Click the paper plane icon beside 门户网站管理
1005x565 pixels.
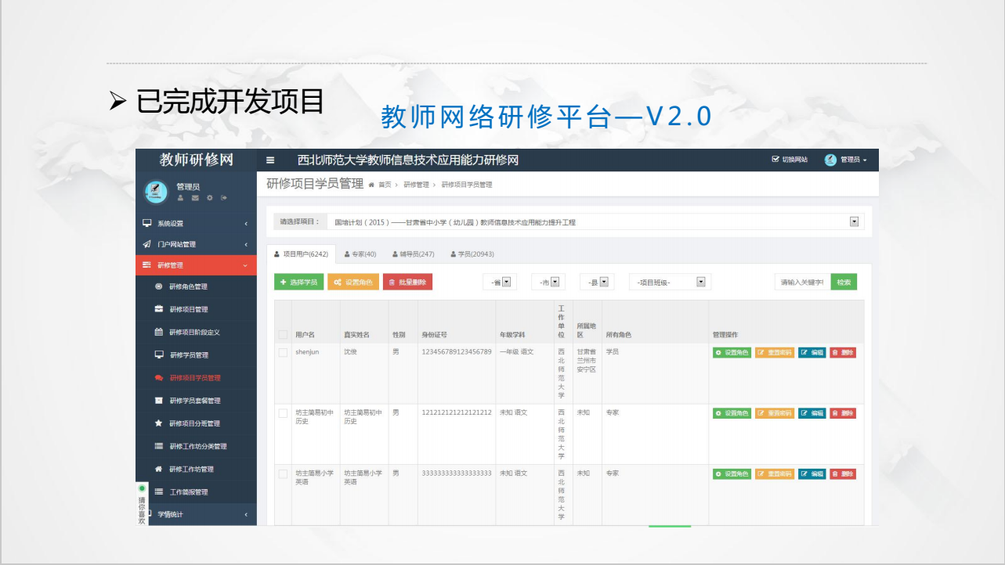click(x=146, y=244)
